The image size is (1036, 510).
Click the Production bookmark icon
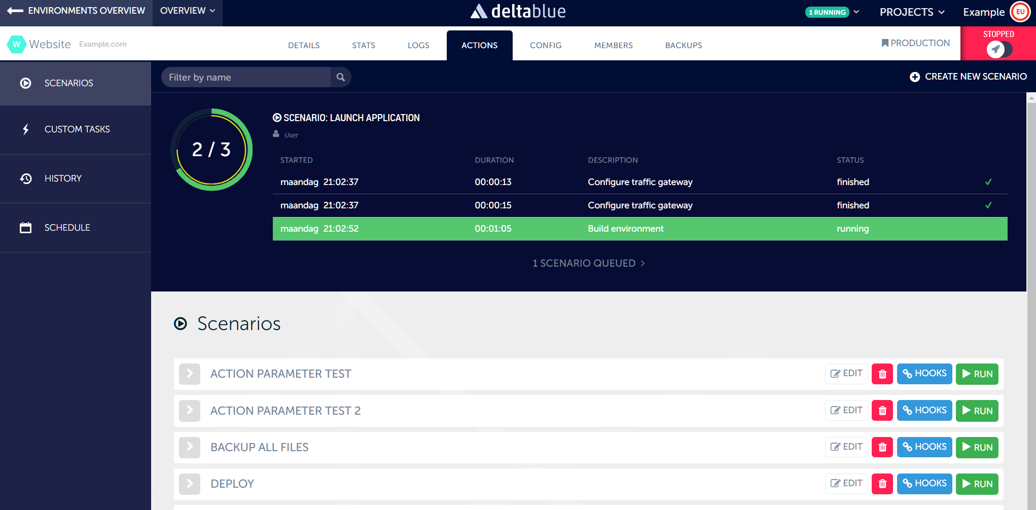[x=885, y=43]
